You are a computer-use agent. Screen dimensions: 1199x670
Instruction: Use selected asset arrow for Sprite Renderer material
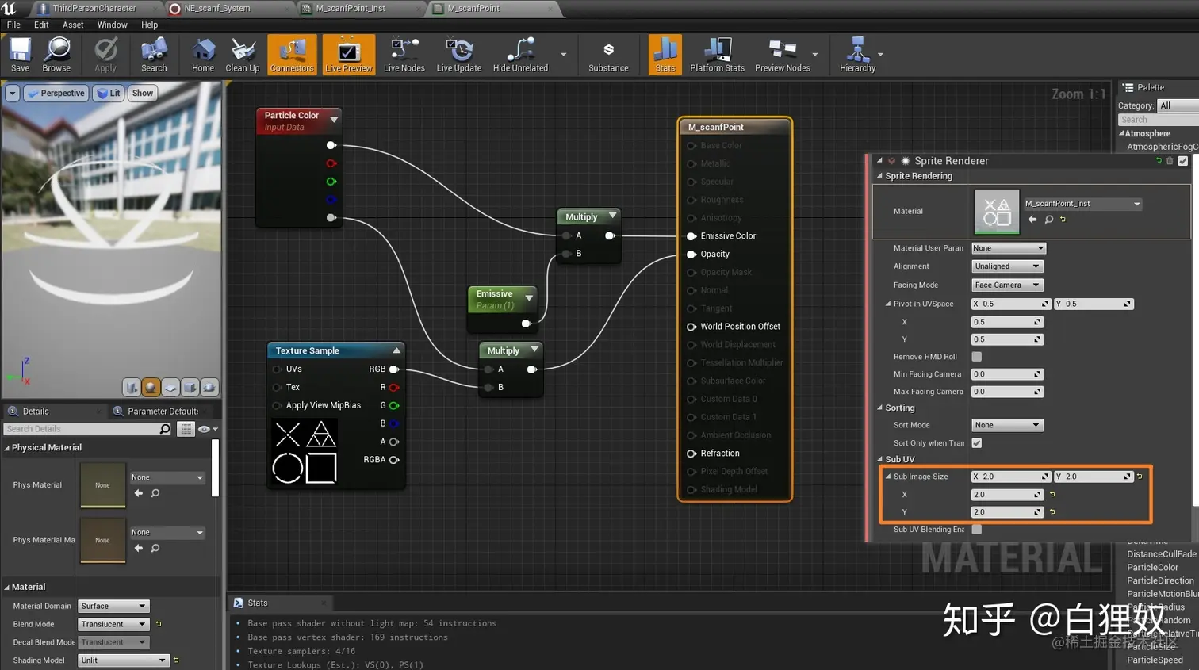coord(1032,220)
